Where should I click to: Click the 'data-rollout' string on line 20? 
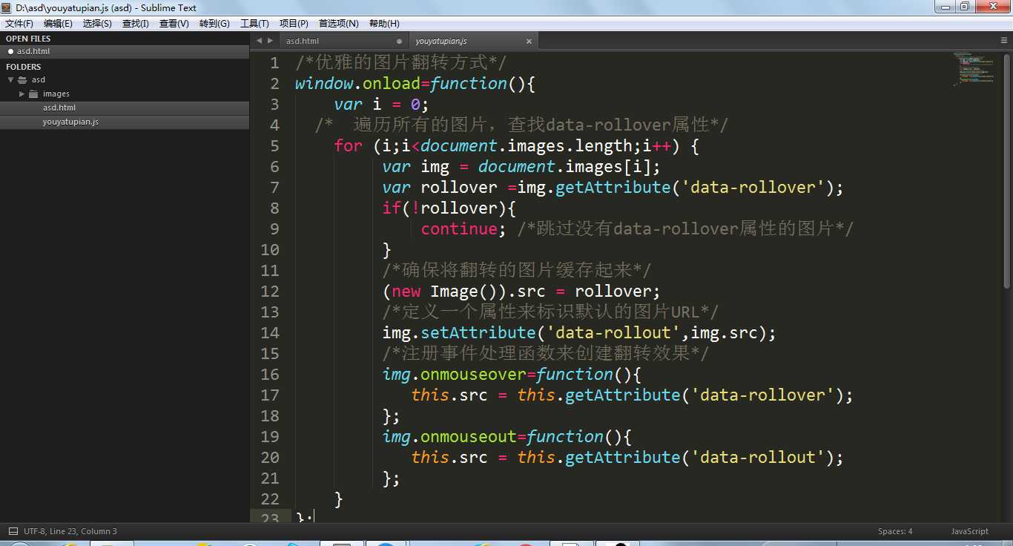pyautogui.click(x=757, y=458)
